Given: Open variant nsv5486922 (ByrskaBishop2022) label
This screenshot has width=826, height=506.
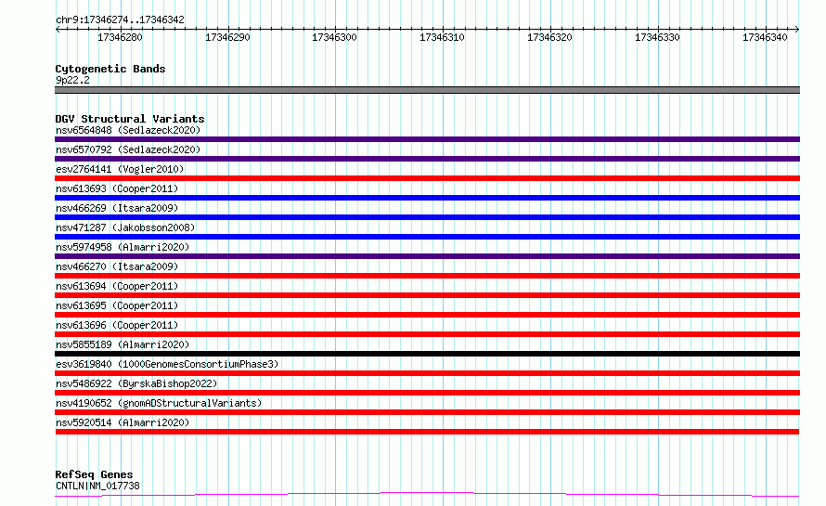Looking at the screenshot, I should tap(136, 383).
